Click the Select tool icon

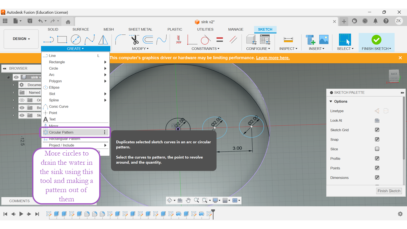345,40
